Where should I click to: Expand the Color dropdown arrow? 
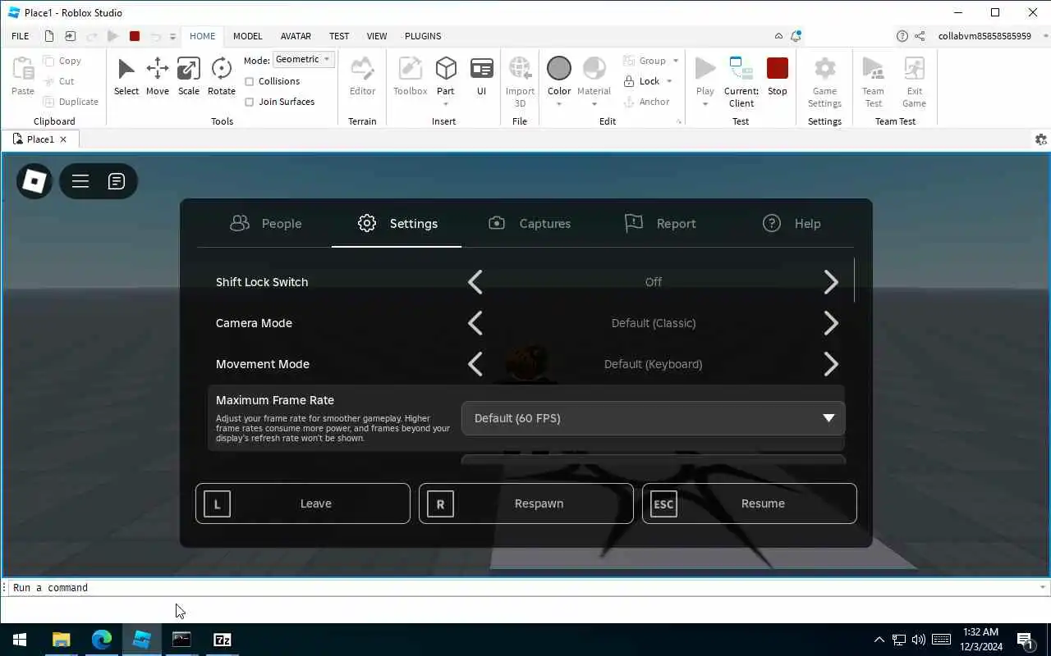[559, 104]
